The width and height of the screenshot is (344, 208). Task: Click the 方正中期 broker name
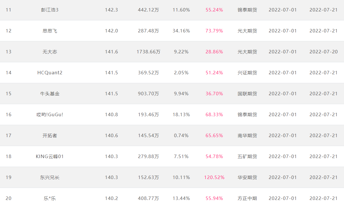[247, 198]
